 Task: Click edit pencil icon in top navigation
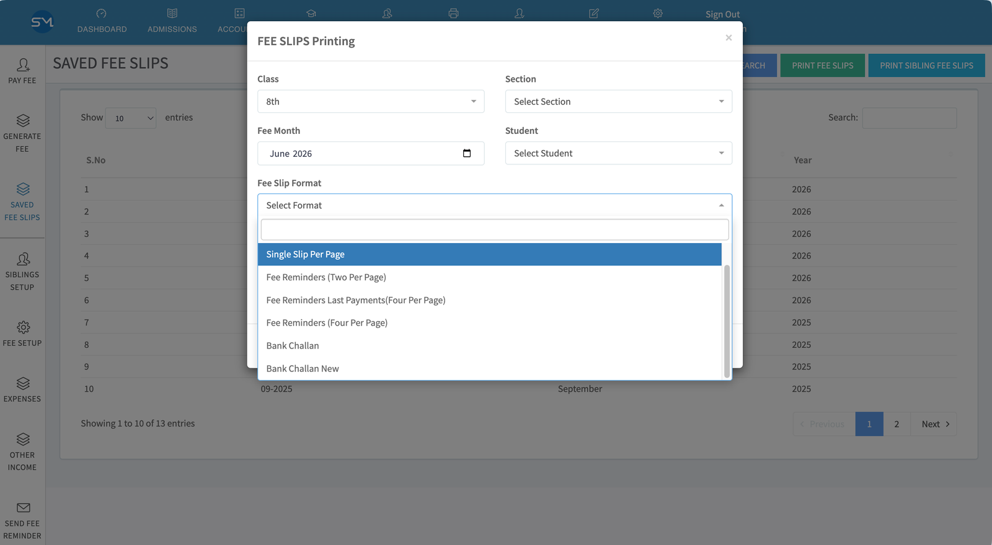594,13
